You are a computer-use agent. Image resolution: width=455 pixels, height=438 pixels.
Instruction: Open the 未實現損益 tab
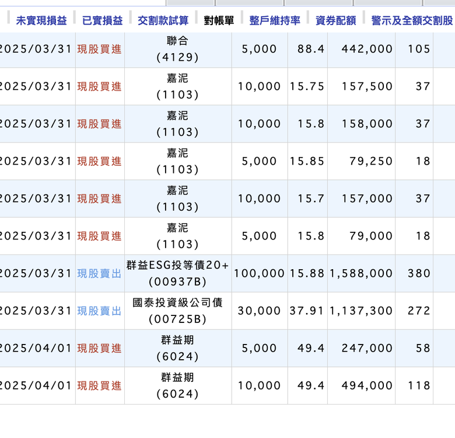point(41,20)
